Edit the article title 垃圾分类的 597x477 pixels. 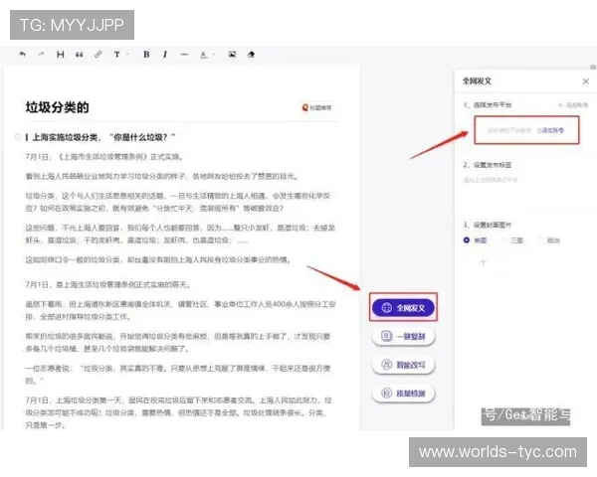(x=57, y=107)
